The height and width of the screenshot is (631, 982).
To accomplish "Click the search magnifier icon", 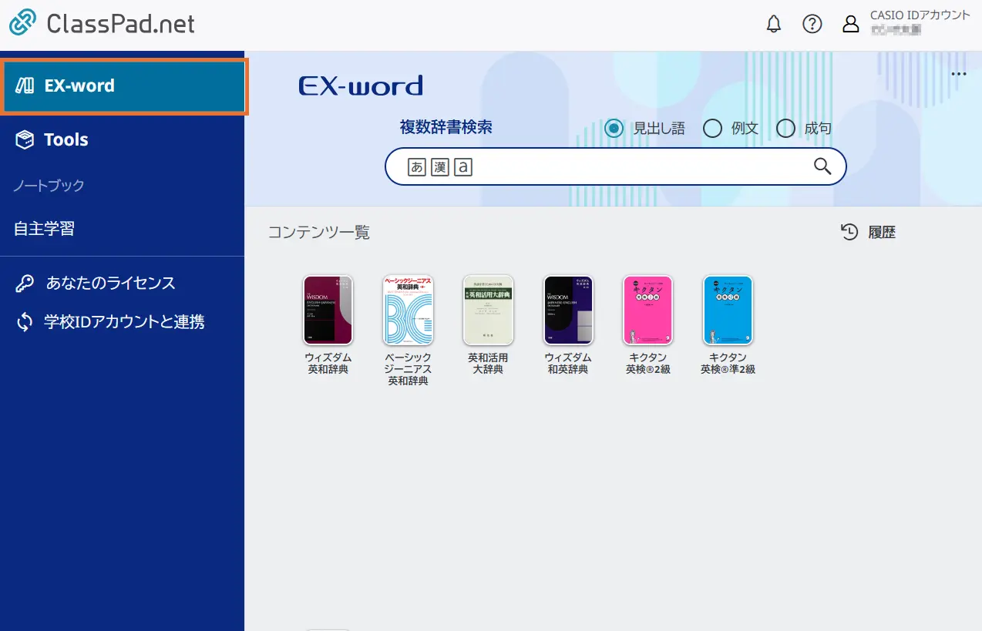I will point(822,166).
